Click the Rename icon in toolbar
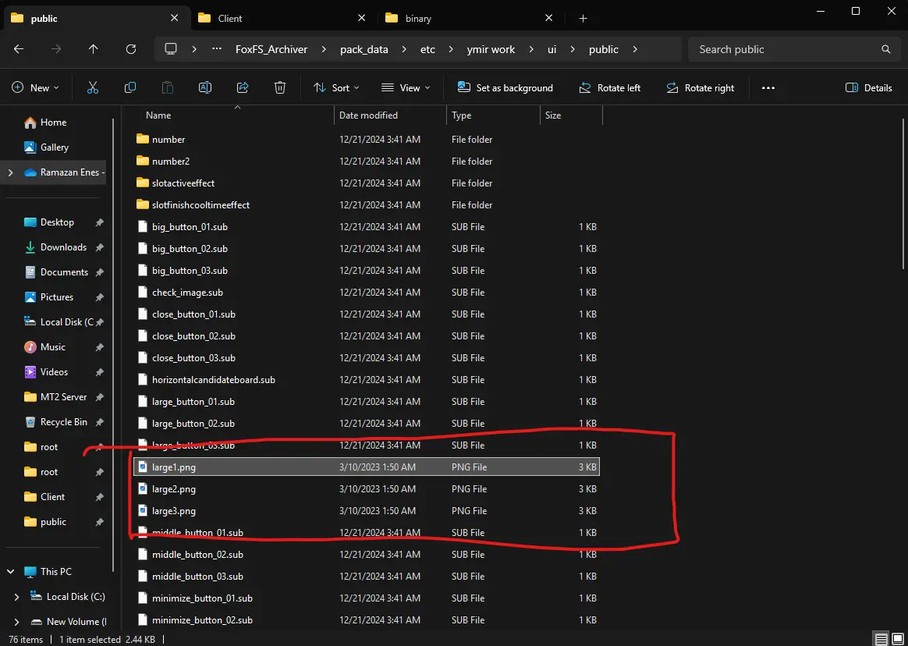Image resolution: width=908 pixels, height=646 pixels. 205,87
